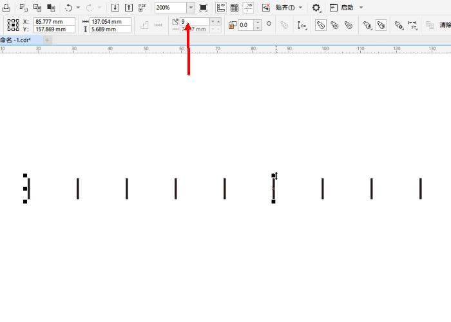Click the Import icon with down arrow
The image size is (451, 322).
[115, 8]
